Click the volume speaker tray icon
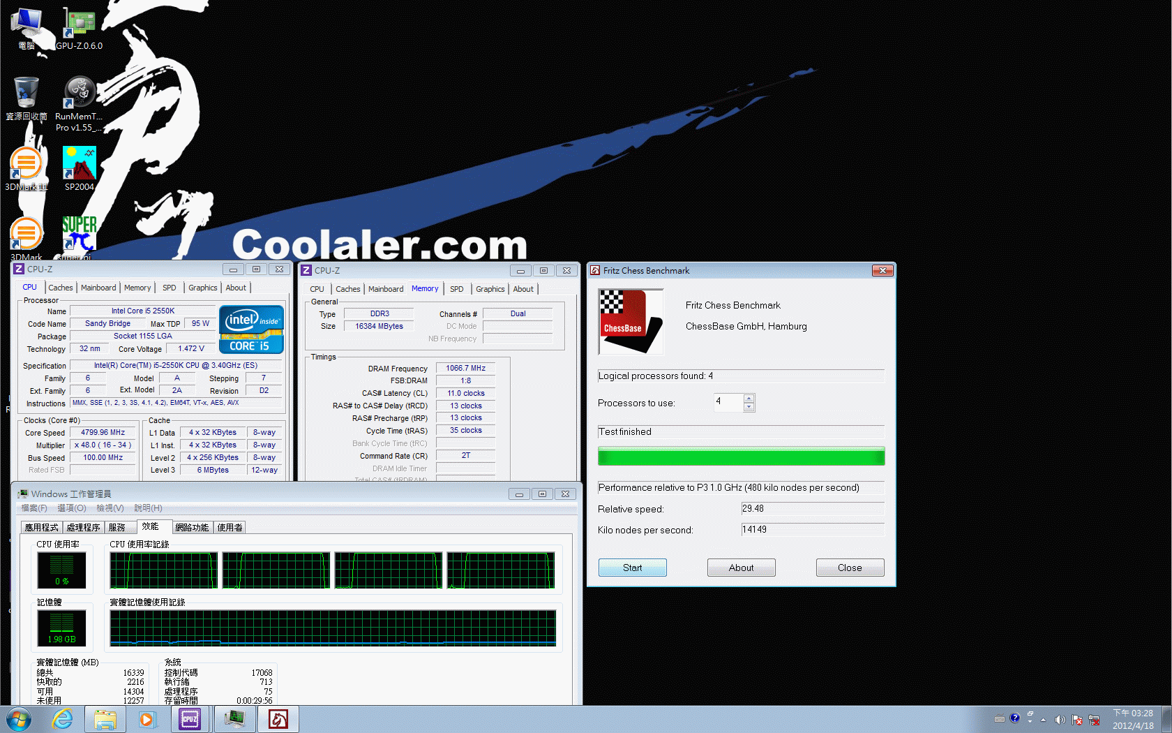Screen dimensions: 1172x733 [1060, 720]
